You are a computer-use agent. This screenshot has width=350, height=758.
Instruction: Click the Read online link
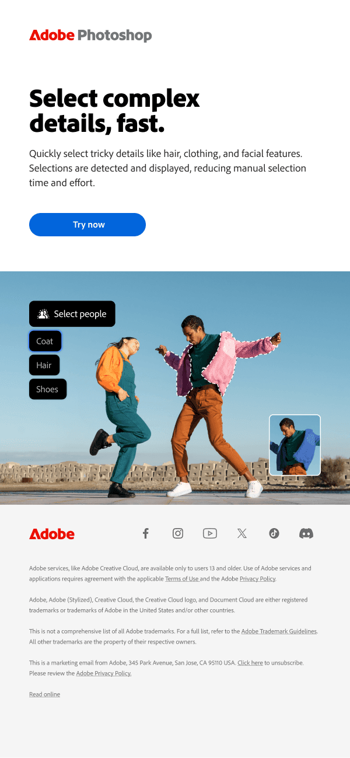coord(45,694)
